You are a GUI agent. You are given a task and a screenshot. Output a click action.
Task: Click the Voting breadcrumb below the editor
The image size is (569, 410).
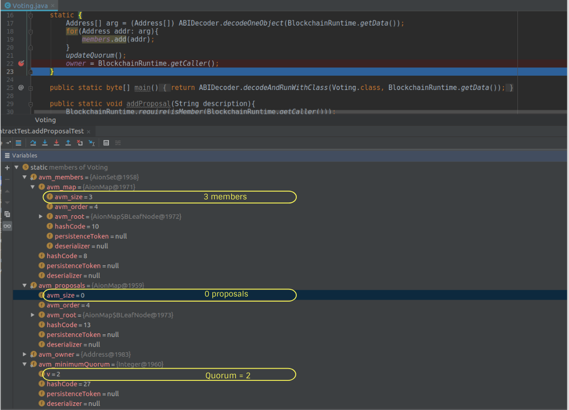point(46,120)
